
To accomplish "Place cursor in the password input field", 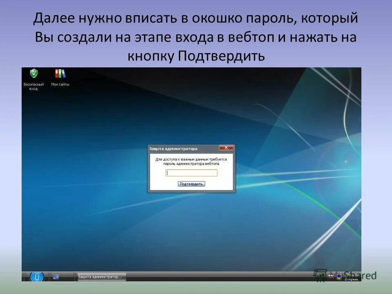I will (x=191, y=172).
